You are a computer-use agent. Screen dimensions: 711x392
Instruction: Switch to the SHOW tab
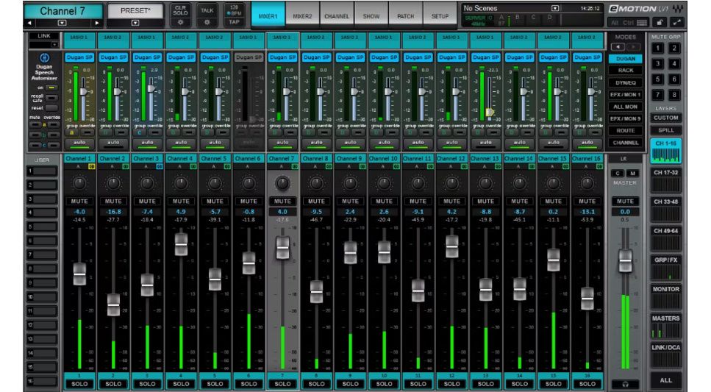[x=371, y=16]
